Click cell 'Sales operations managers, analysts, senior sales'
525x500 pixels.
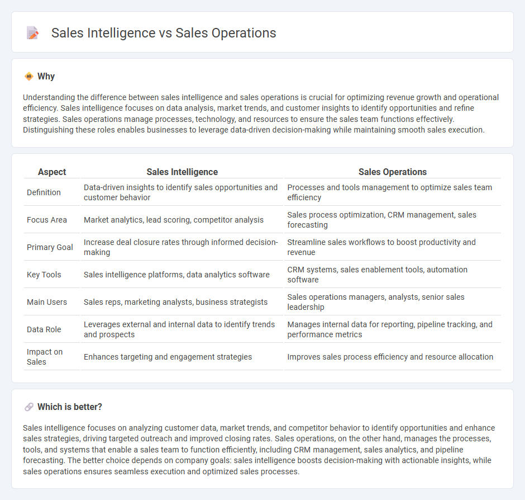point(393,303)
